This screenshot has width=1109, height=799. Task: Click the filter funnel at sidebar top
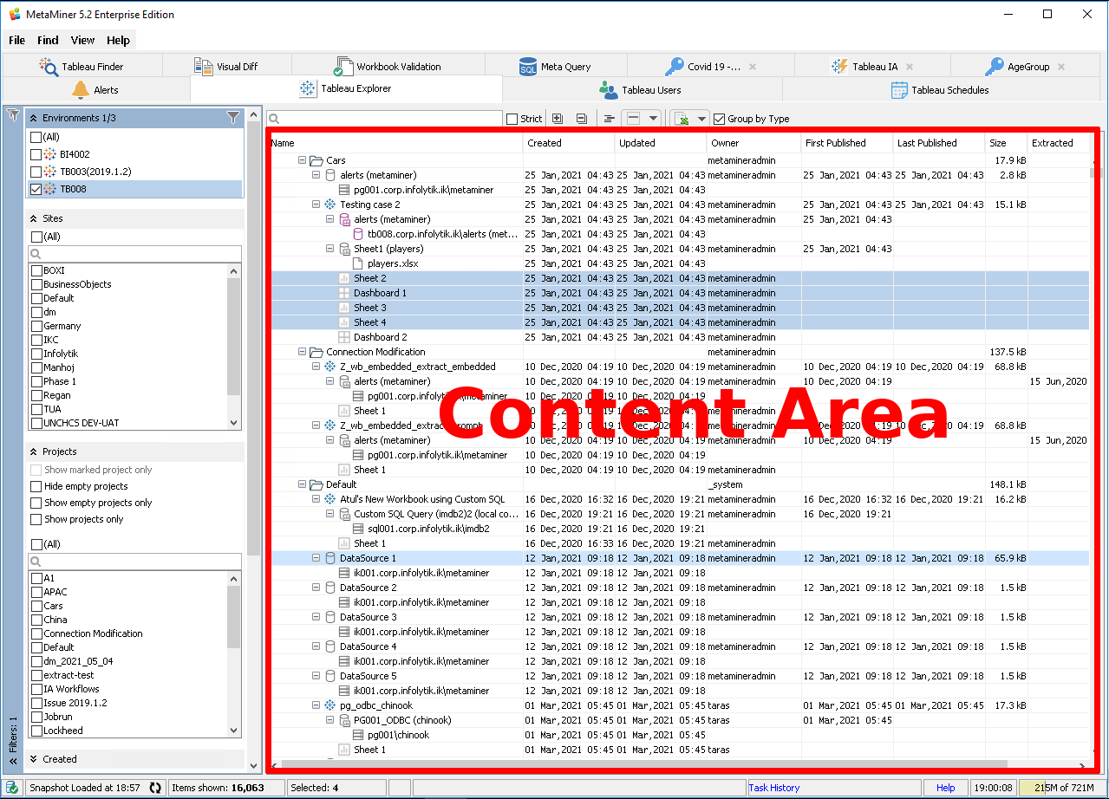click(x=12, y=114)
